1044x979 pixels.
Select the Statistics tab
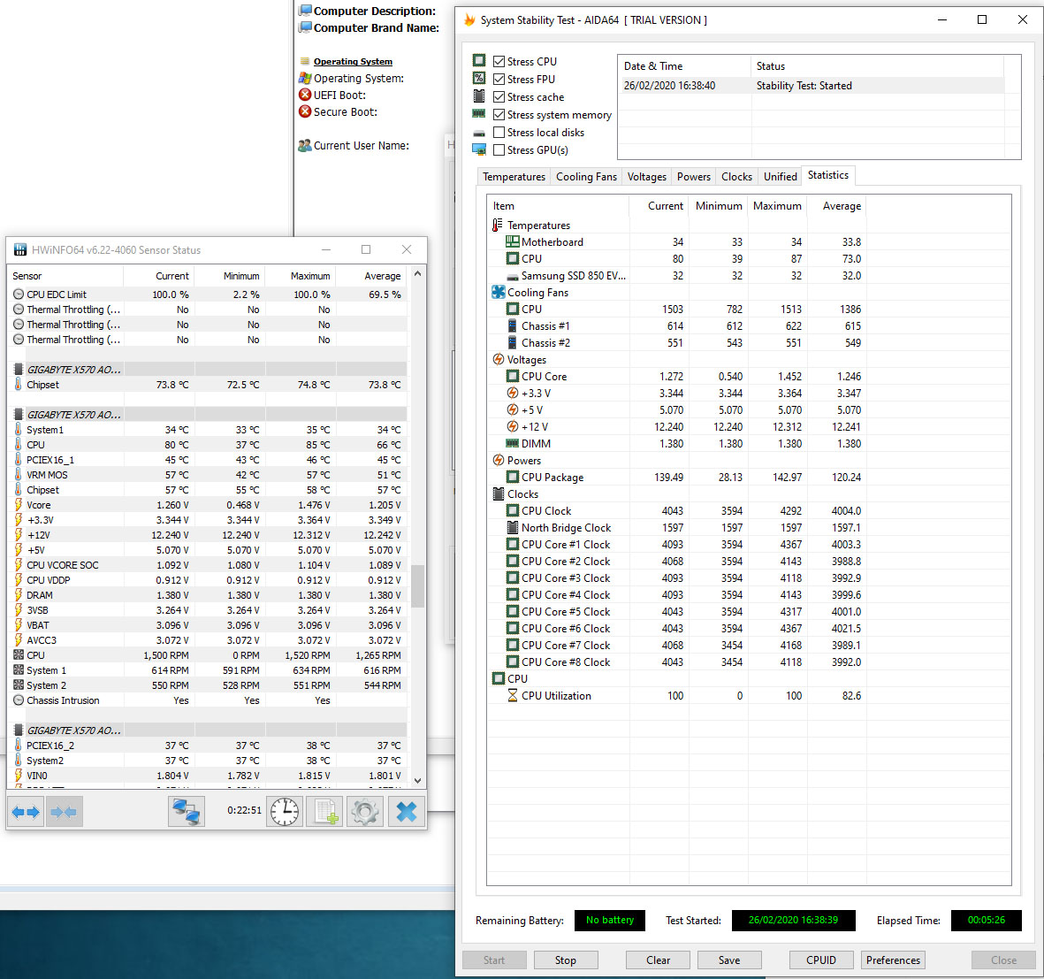pos(828,175)
